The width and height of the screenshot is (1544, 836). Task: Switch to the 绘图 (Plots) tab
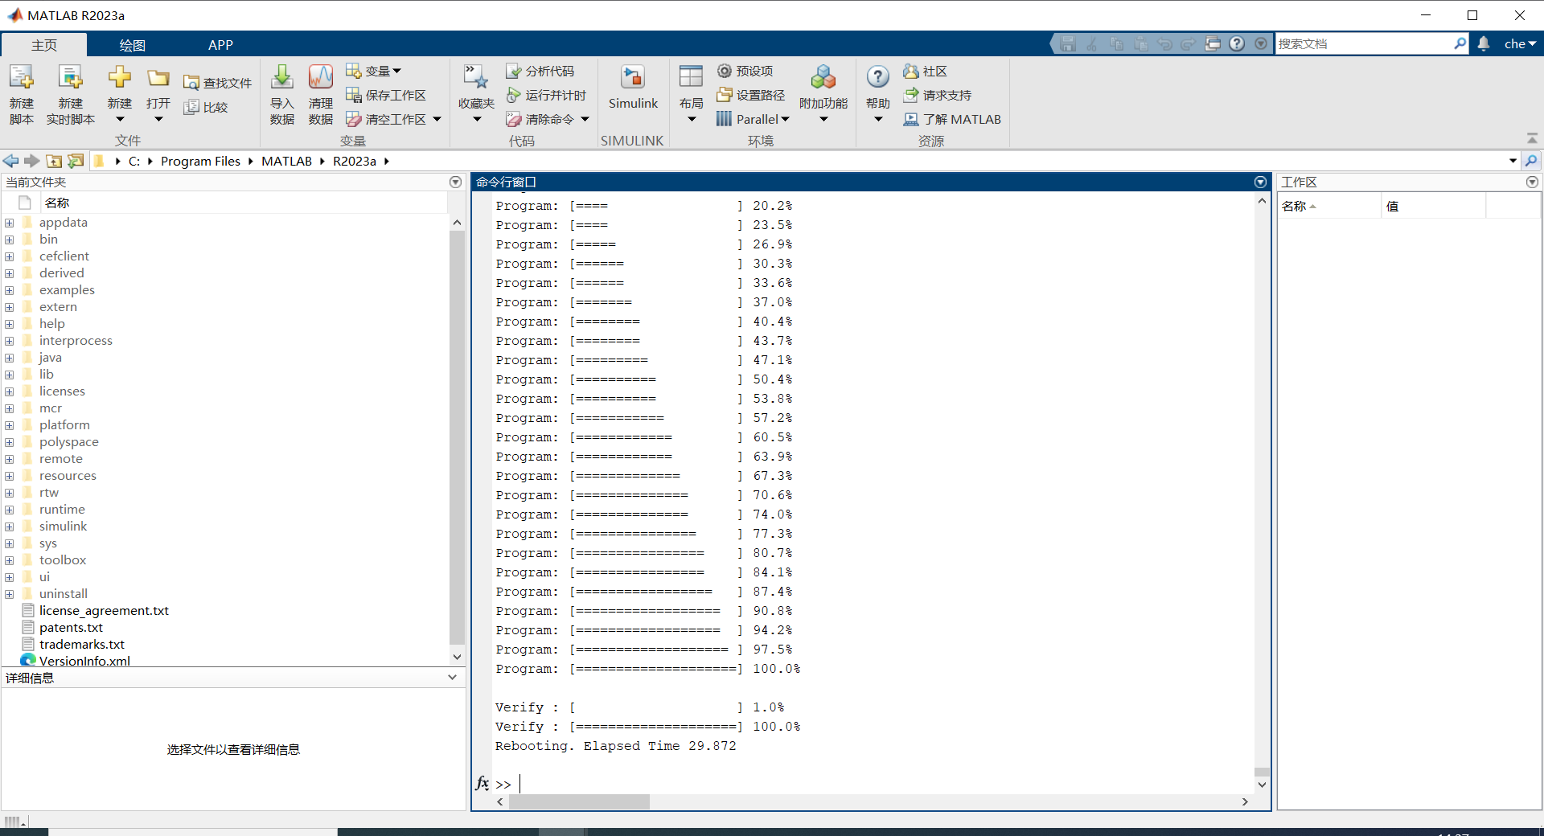pyautogui.click(x=132, y=45)
